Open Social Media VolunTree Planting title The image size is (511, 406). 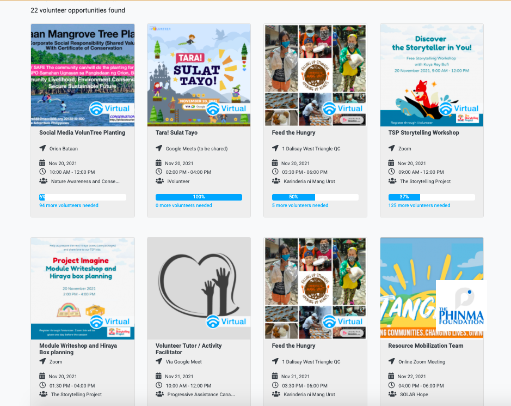pos(82,132)
